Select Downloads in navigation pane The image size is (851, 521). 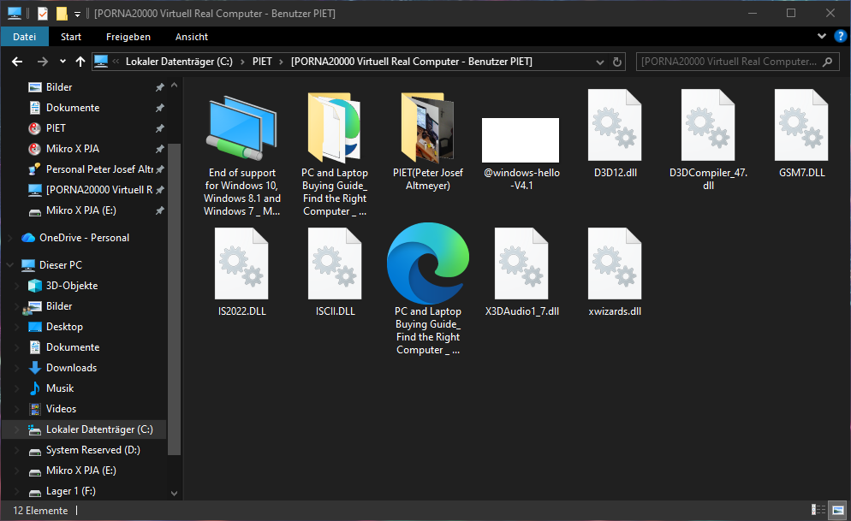71,368
